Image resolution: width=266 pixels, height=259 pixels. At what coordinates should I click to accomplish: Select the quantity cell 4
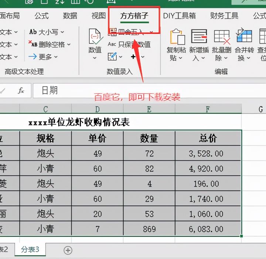point(149,183)
